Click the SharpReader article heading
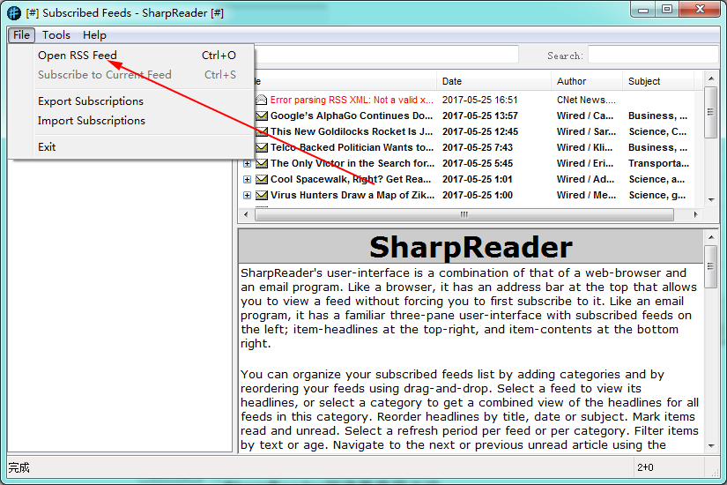 [471, 246]
